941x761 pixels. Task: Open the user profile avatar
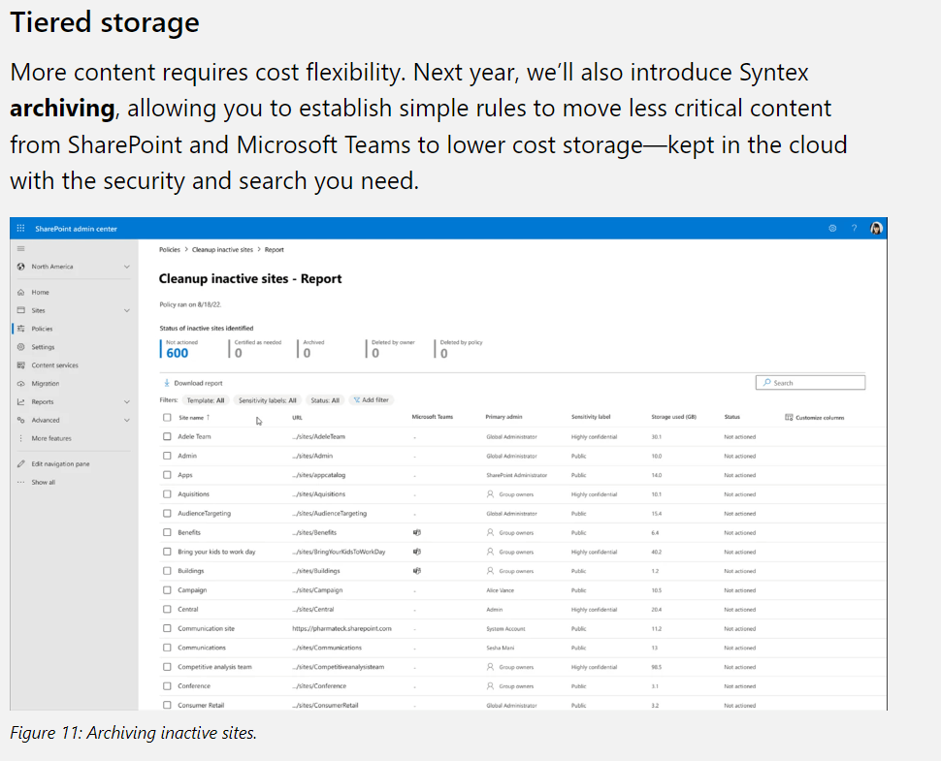[876, 229]
